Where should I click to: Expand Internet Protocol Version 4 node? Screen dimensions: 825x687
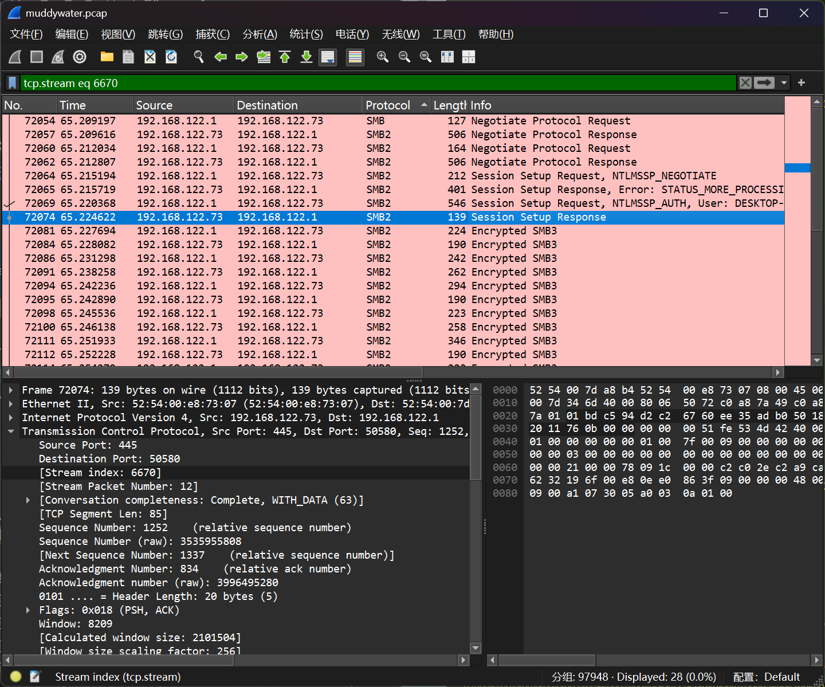point(11,418)
